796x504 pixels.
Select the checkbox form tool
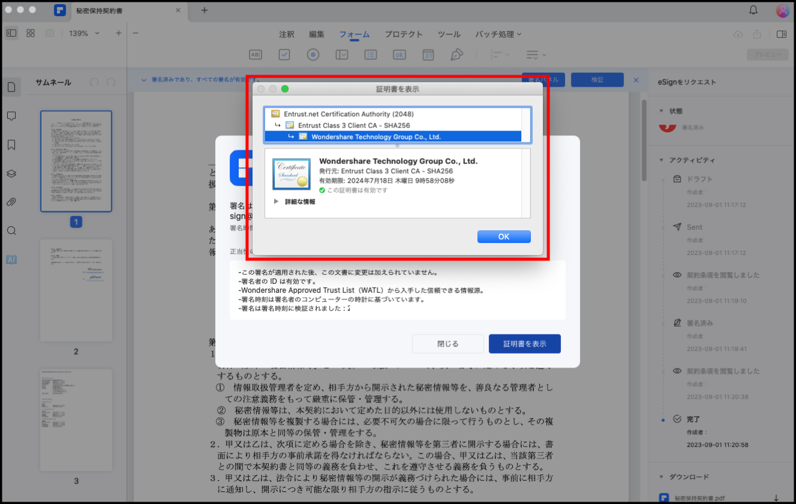tap(284, 55)
